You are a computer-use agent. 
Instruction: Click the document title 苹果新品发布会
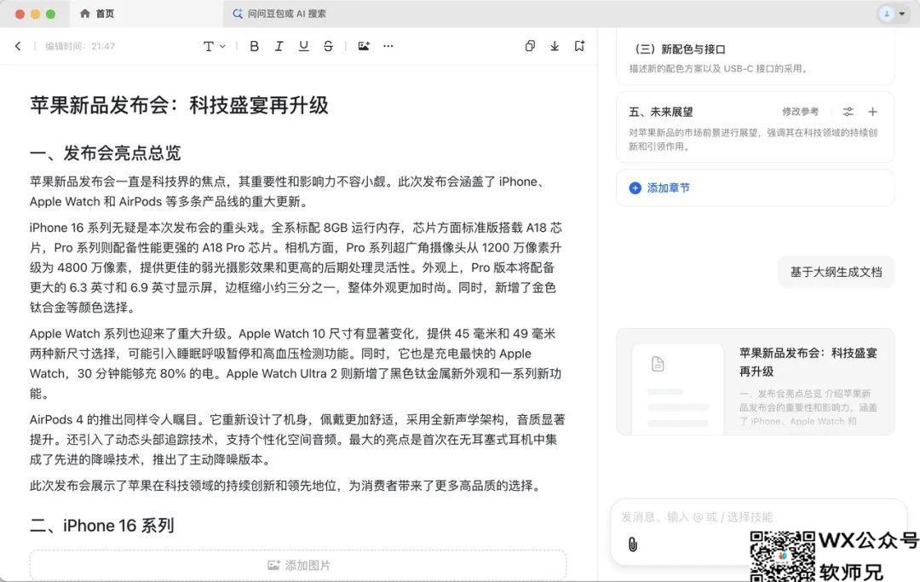point(179,106)
